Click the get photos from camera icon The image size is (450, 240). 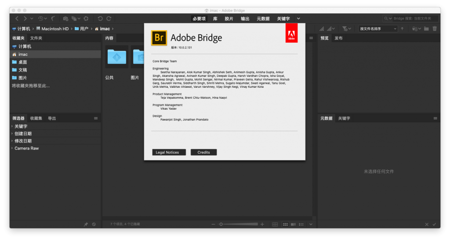click(x=66, y=18)
